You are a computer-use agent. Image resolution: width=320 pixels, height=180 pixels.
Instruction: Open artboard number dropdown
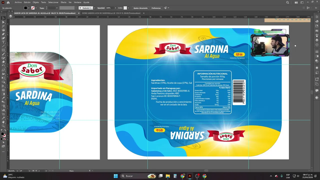pos(46,171)
